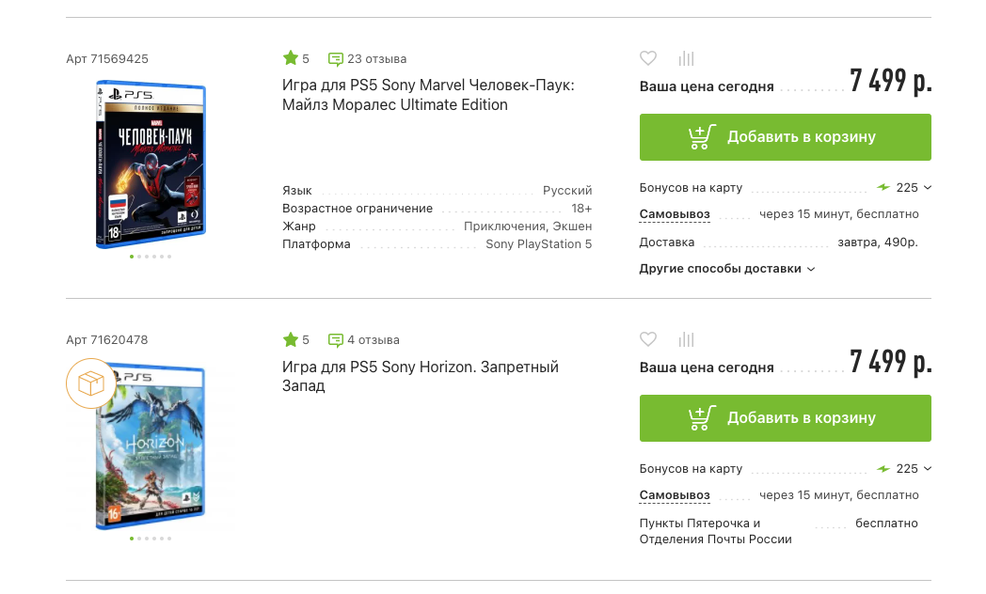Select second image dot under Spider-Man cover
986x594 pixels.
pos(139,257)
